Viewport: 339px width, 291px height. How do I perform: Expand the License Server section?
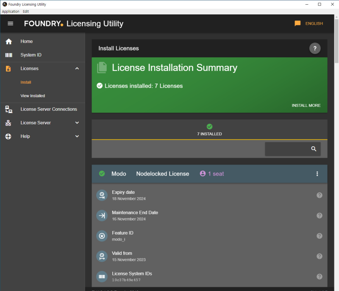click(x=77, y=123)
